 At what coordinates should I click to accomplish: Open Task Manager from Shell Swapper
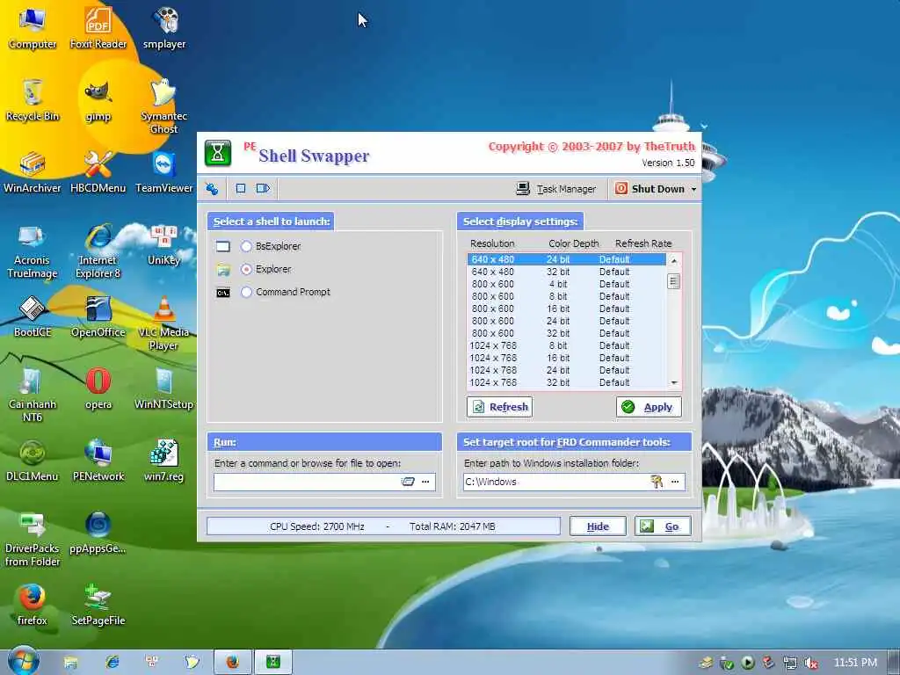coord(555,189)
